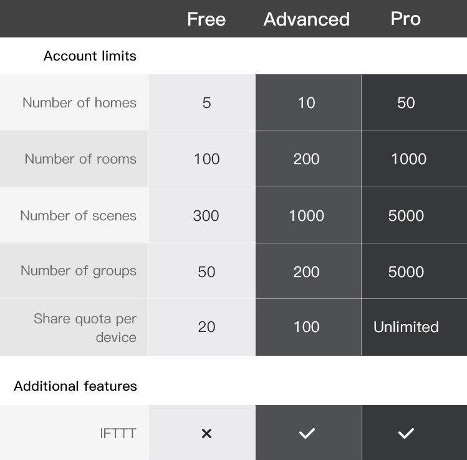
Task: Click the Advanced plan's number of scenes value
Action: click(x=306, y=216)
